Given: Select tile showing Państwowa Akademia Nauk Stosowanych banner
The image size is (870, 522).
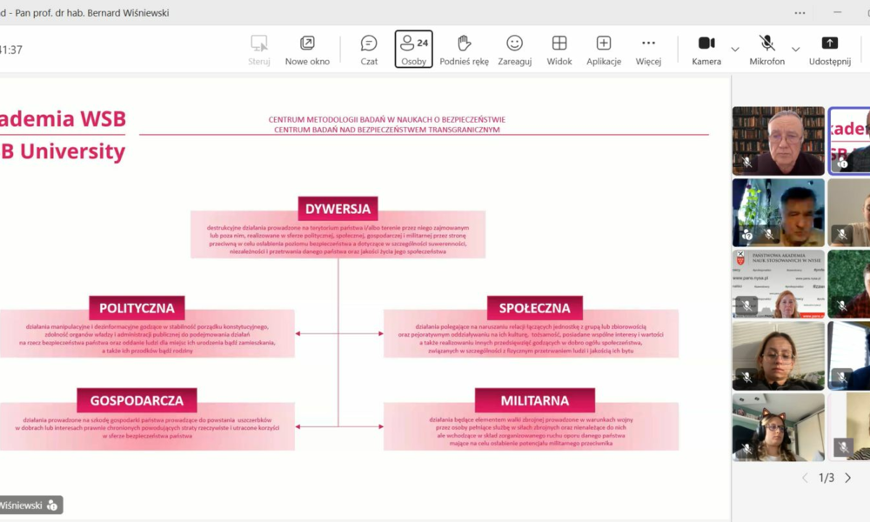Looking at the screenshot, I should (x=779, y=284).
